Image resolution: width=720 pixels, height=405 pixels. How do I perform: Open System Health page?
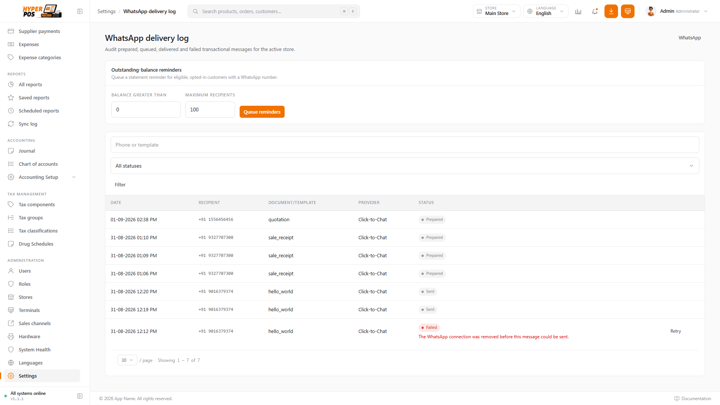[42, 349]
